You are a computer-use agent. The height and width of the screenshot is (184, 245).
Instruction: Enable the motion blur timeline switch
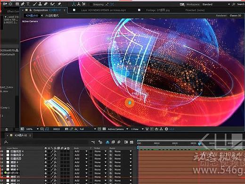point(119,142)
